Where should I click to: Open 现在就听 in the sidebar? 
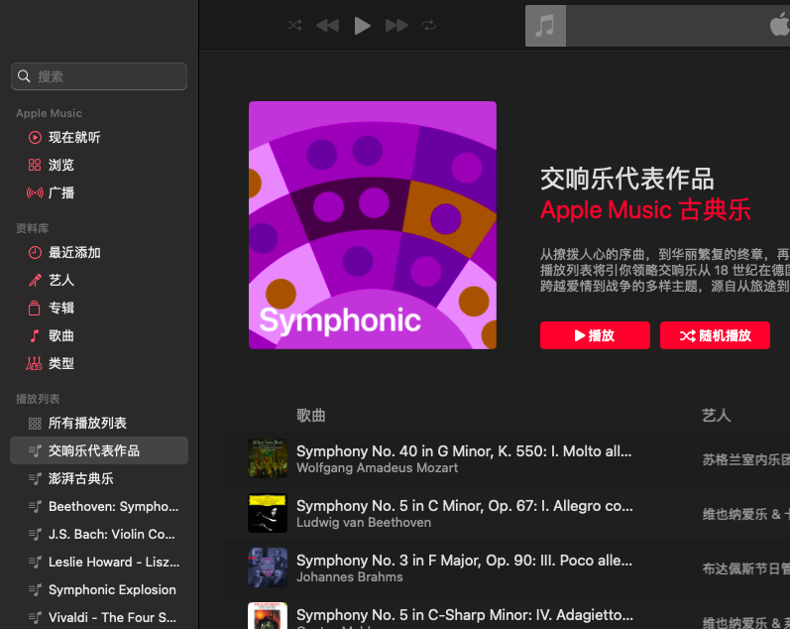point(99,137)
